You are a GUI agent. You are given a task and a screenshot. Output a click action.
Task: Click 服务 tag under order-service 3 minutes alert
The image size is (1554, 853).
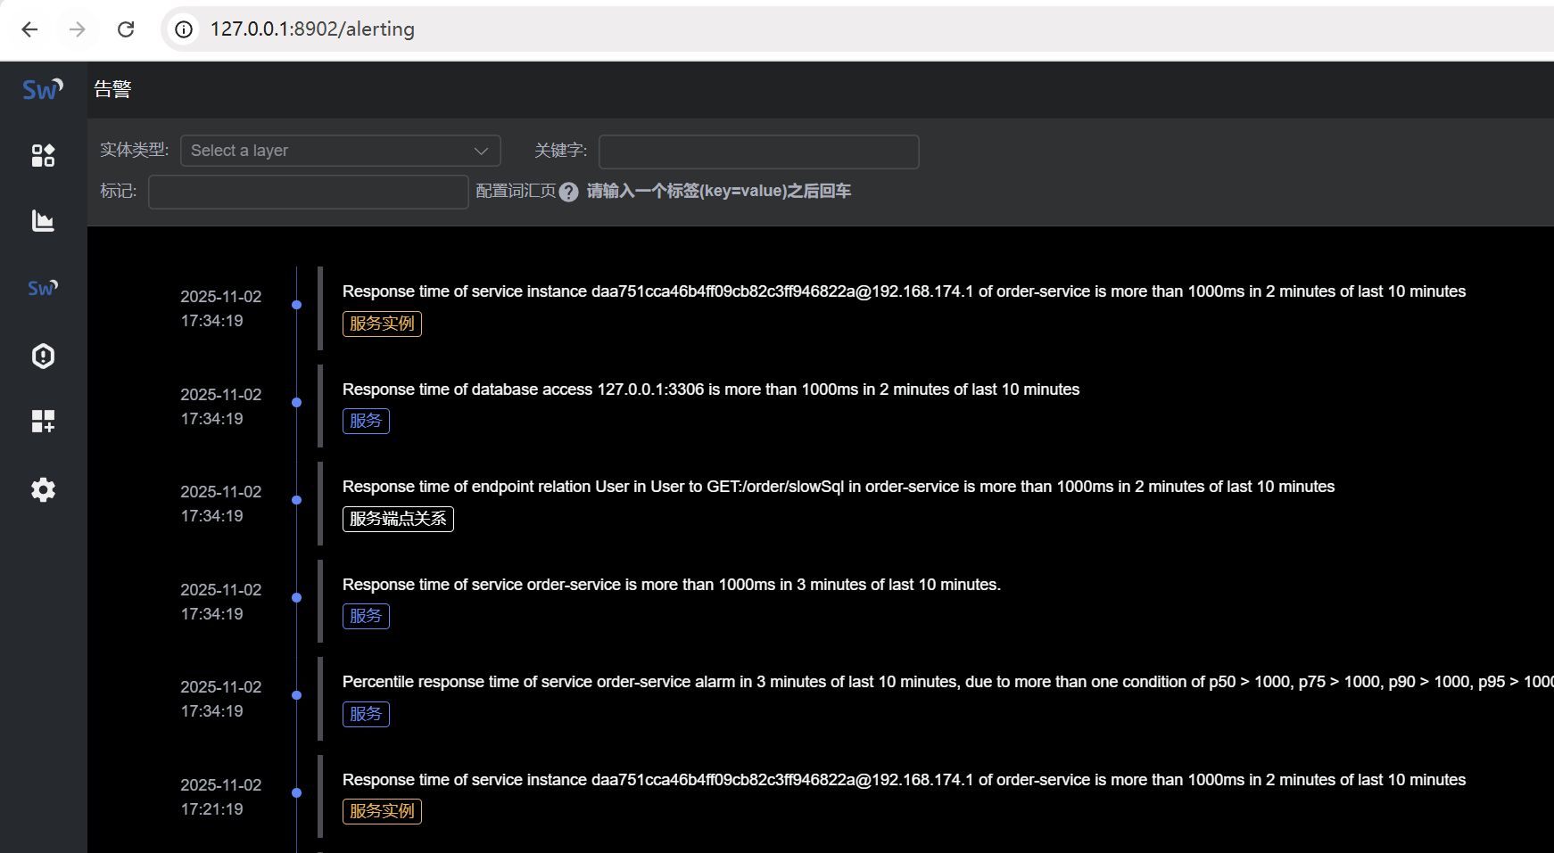(x=366, y=616)
